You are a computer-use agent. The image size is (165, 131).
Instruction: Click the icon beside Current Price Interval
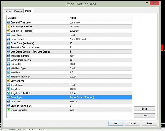pos(8,60)
